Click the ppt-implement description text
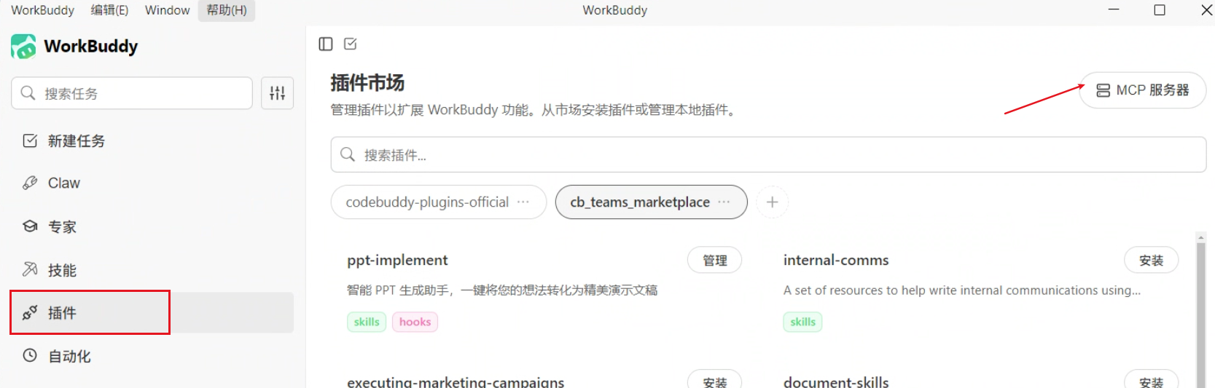1215x388 pixels. [502, 290]
